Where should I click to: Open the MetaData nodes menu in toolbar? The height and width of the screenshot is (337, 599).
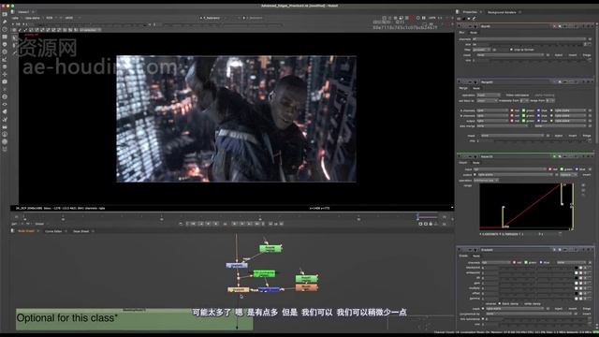[5, 111]
